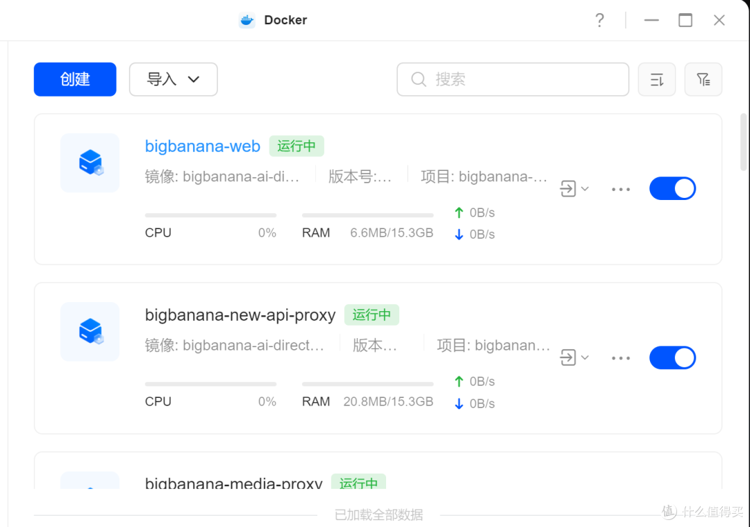This screenshot has height=527, width=750.
Task: Click the 已加载全部数据 footer text
Action: [378, 515]
